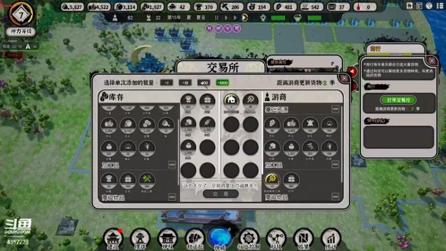This screenshot has width=446, height=251.
Task: Collapse merchant 基础资源 section
Action: (x=336, y=109)
